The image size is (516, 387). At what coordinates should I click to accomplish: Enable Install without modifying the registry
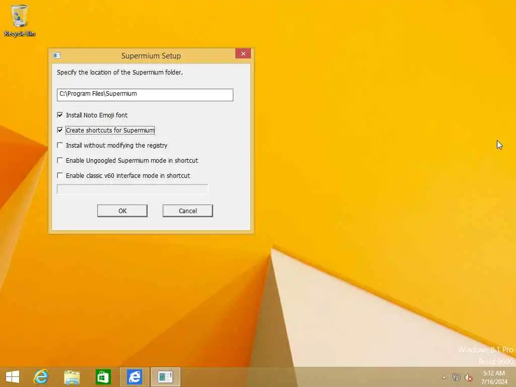point(60,145)
